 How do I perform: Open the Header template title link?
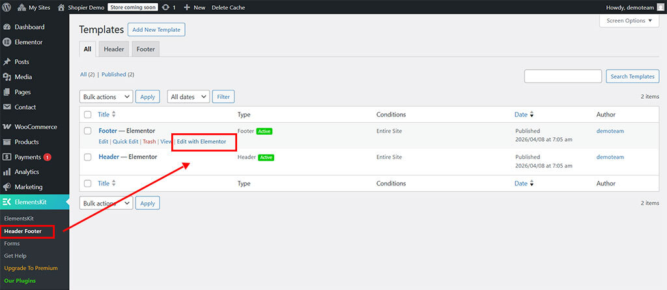click(x=109, y=157)
